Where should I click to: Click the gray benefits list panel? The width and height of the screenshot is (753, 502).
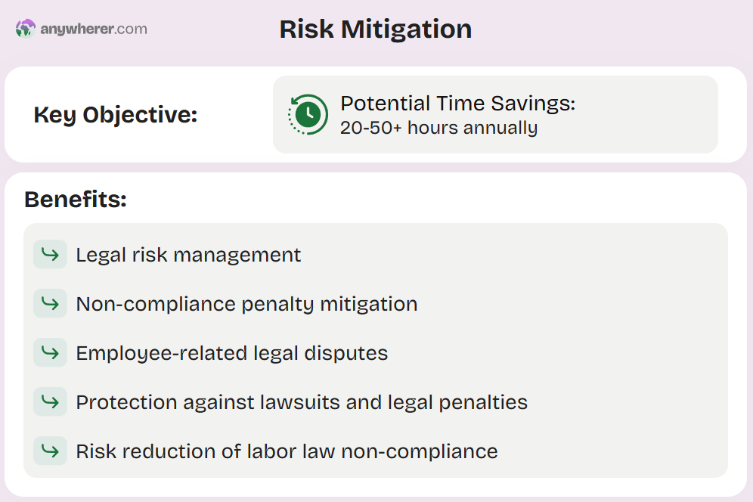click(x=376, y=350)
